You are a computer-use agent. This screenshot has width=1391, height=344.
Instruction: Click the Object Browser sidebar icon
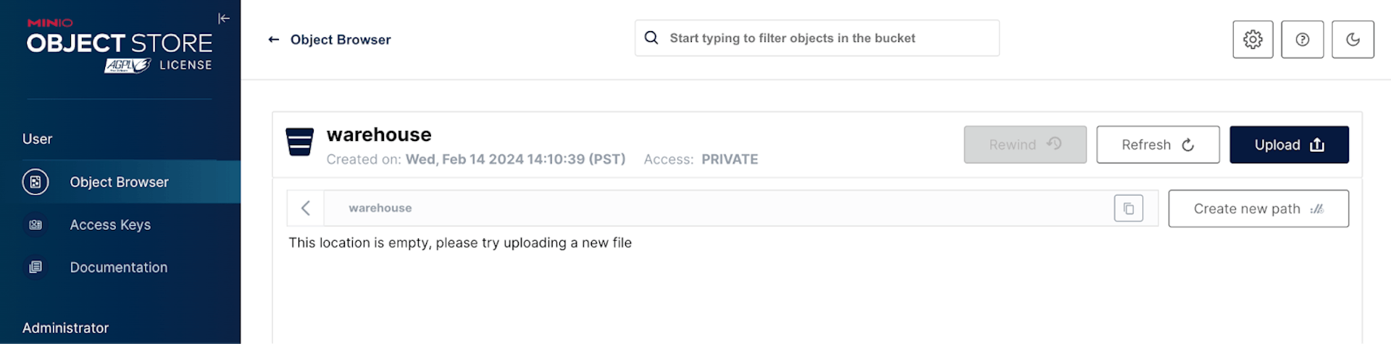(x=35, y=182)
